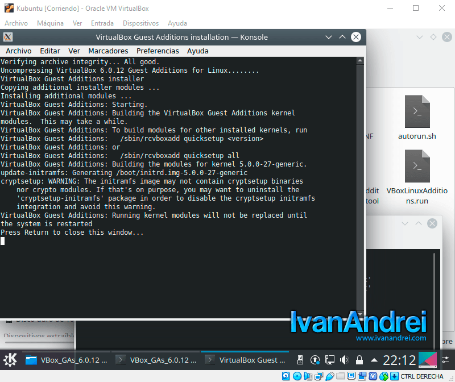Click VirtualBox recording status indicator
455x382 pixels.
click(x=362, y=376)
